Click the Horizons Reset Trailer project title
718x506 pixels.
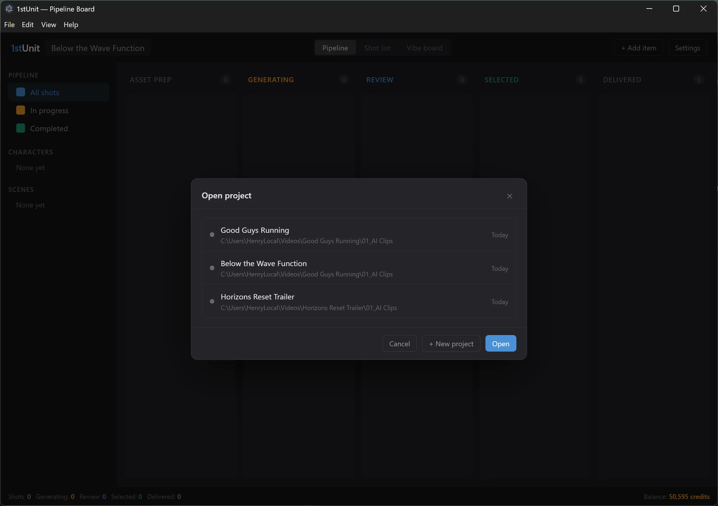257,297
